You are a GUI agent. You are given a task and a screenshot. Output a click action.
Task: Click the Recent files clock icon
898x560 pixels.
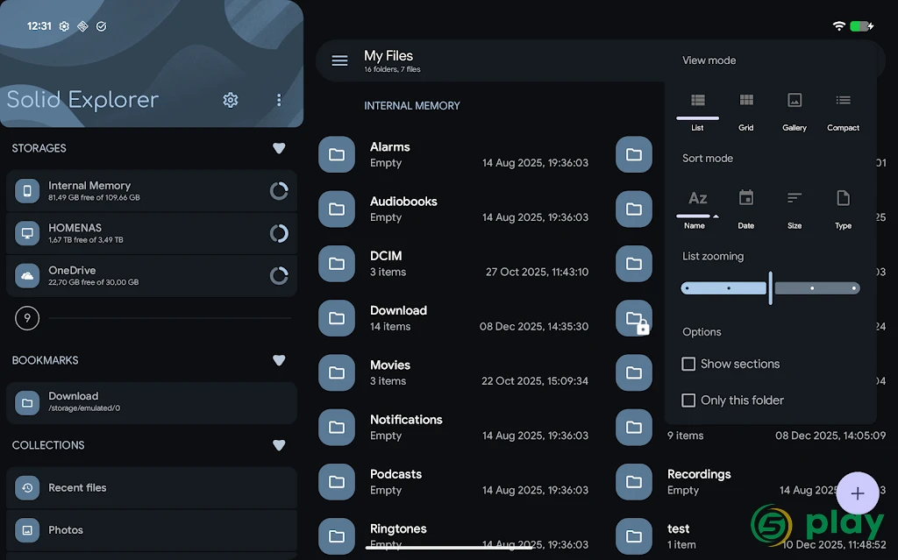tap(27, 488)
